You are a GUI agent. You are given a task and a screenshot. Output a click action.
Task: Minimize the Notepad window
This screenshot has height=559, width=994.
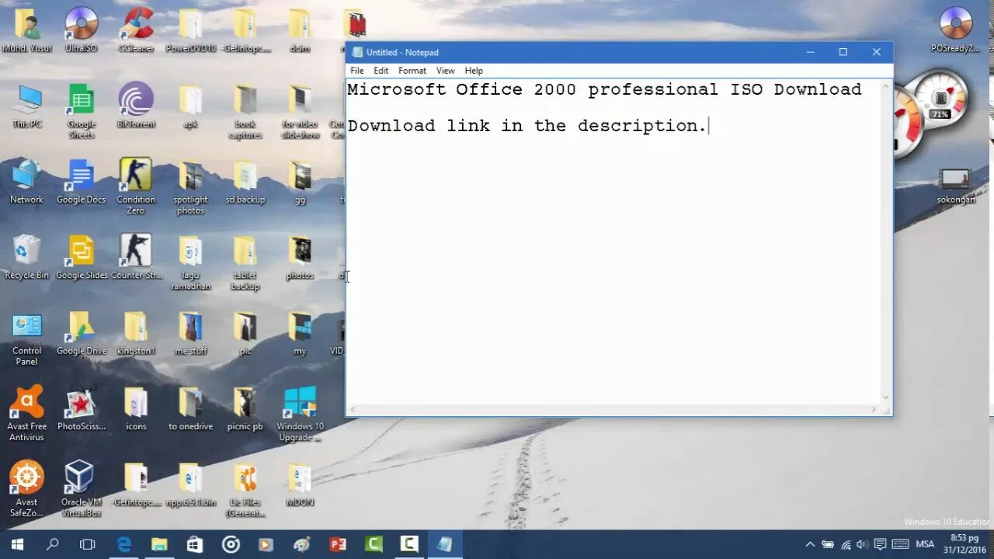(810, 52)
